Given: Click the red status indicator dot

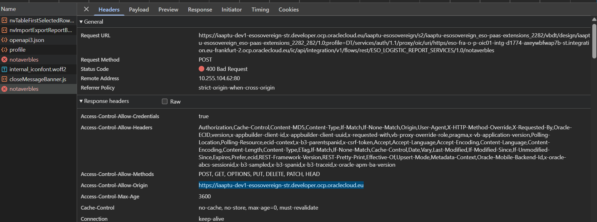Looking at the screenshot, I should point(201,69).
